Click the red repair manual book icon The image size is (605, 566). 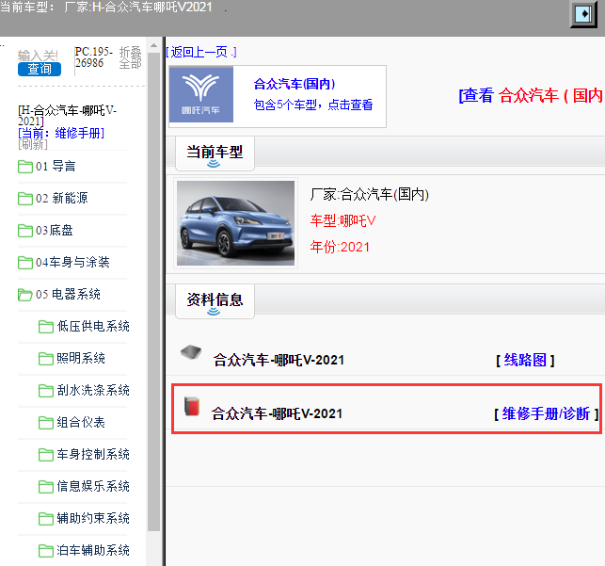pyautogui.click(x=192, y=406)
